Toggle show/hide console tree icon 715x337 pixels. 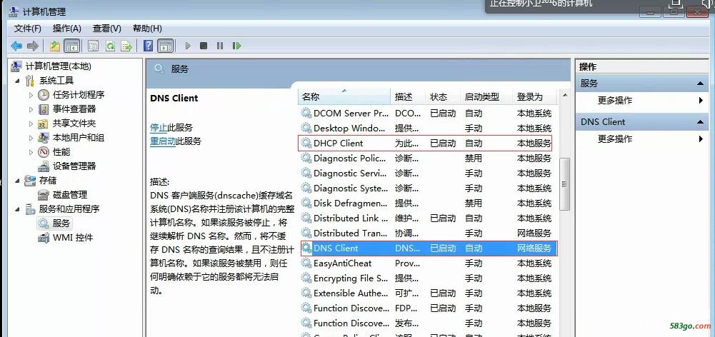click(x=71, y=46)
